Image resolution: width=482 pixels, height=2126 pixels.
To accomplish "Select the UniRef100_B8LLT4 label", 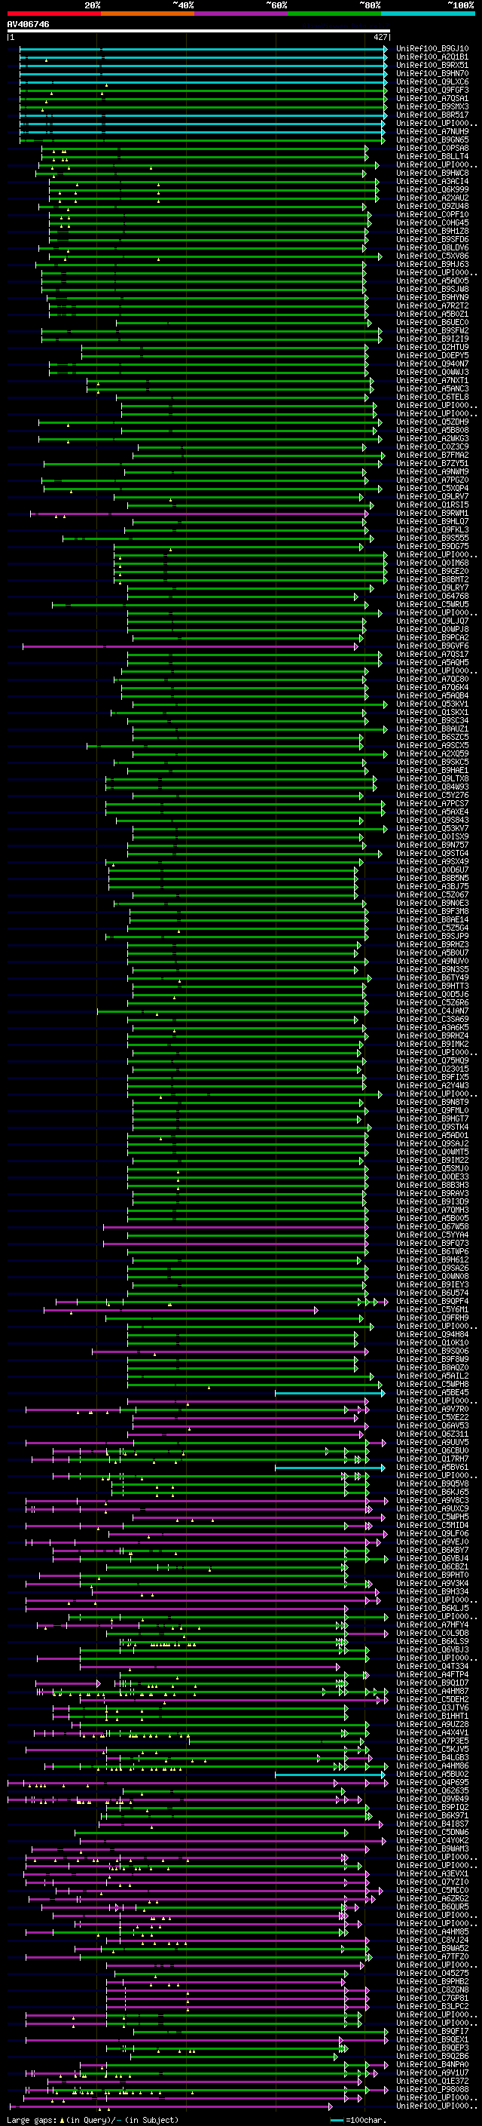I will coord(432,157).
